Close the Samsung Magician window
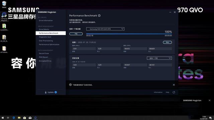This screenshot has height=120, width=214. point(175,12)
